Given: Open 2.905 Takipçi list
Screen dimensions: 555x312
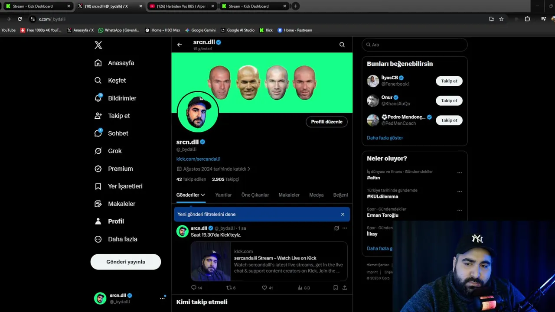Looking at the screenshot, I should click(x=225, y=179).
